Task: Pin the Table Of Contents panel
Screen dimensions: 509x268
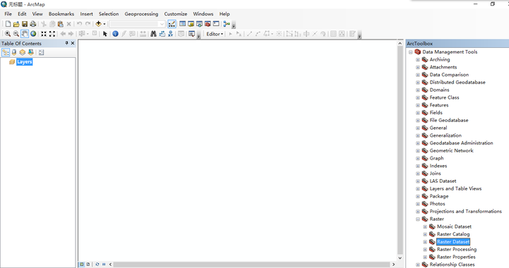Action: pos(67,43)
